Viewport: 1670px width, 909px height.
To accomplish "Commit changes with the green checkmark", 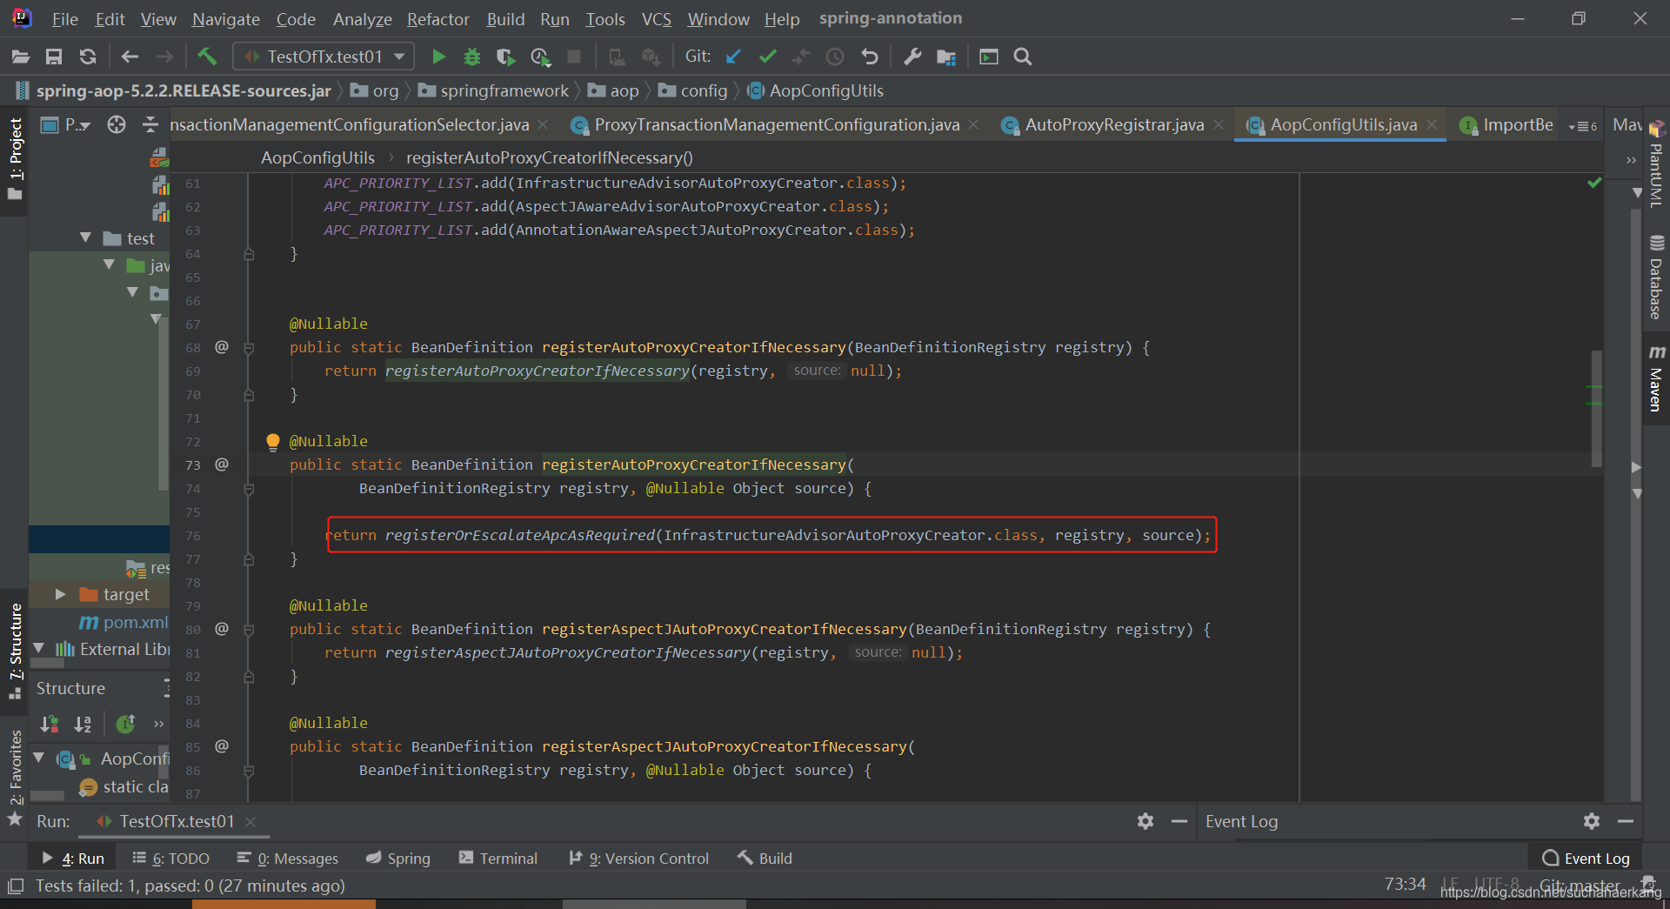I will click(x=767, y=57).
